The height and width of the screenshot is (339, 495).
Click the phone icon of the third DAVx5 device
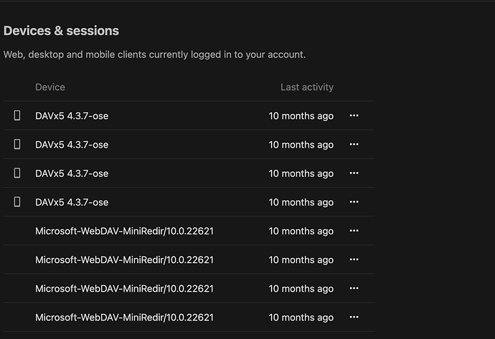pyautogui.click(x=17, y=173)
